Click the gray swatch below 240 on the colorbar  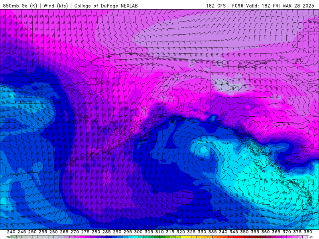(14, 237)
